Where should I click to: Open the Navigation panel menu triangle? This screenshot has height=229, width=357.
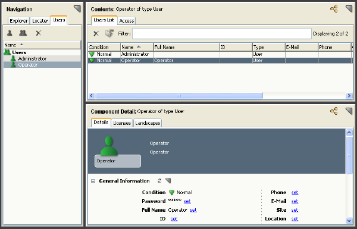click(77, 9)
